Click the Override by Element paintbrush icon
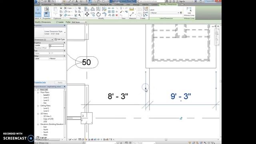Viewport: 256px width, 144px height. tap(121, 12)
